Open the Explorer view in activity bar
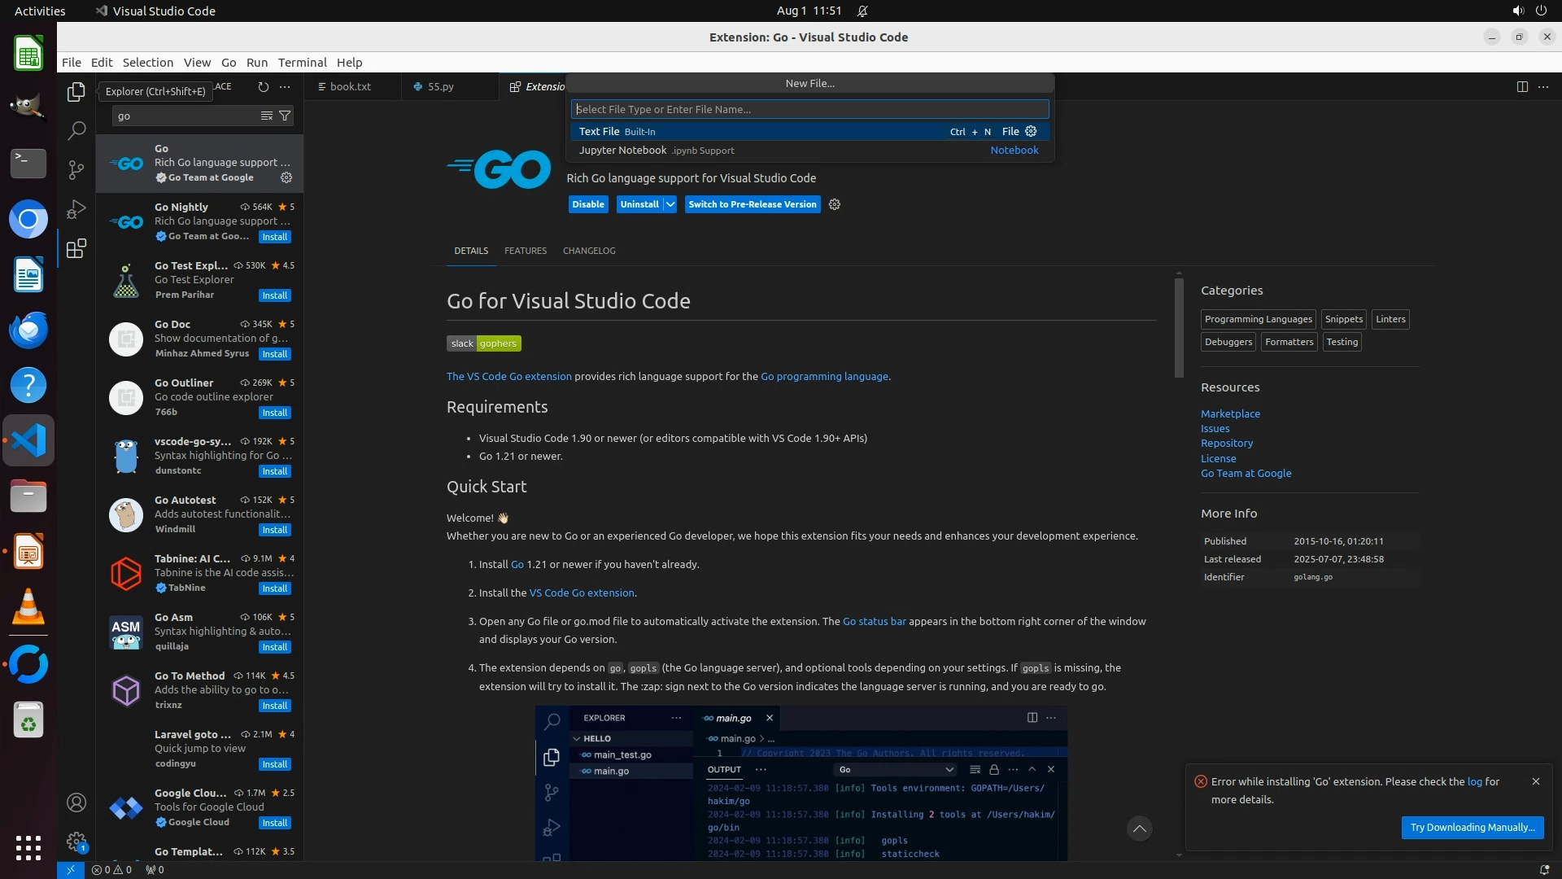 (x=76, y=92)
